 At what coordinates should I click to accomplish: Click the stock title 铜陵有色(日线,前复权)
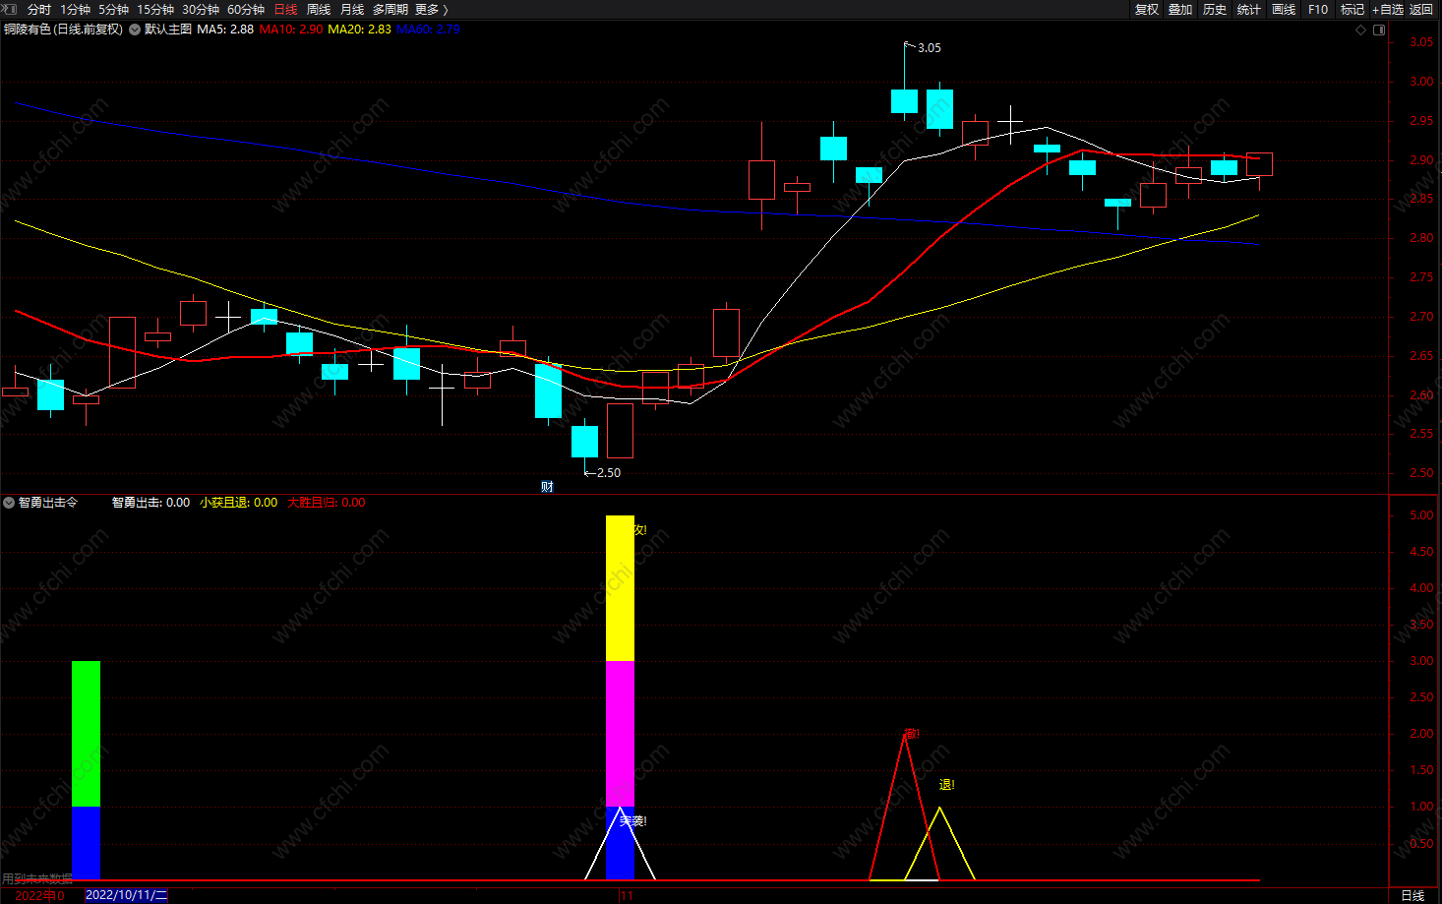click(64, 30)
